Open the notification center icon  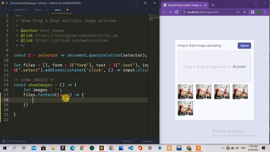[x=263, y=148]
